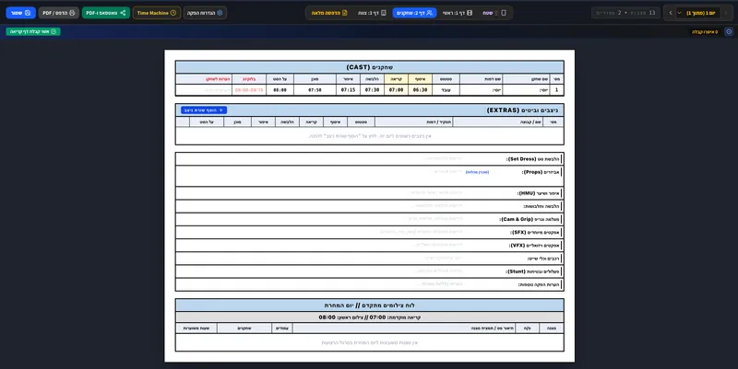Open Time Machine history
738x369 pixels.
[x=157, y=13]
